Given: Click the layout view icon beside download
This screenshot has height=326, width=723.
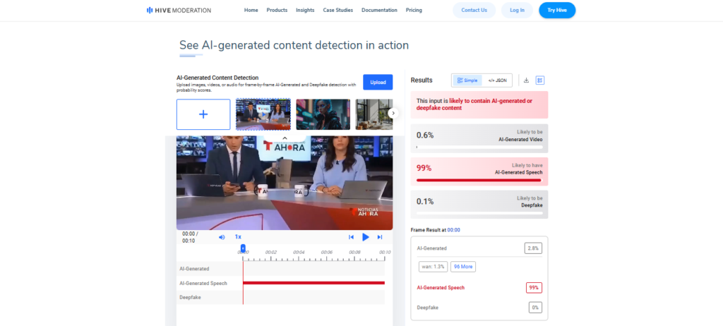Looking at the screenshot, I should point(540,80).
